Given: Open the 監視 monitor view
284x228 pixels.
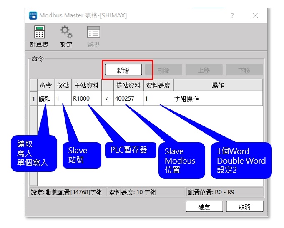Looking at the screenshot, I should click(93, 37).
